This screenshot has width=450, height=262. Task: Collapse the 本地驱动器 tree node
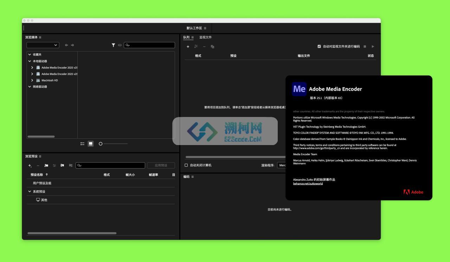tap(30, 61)
